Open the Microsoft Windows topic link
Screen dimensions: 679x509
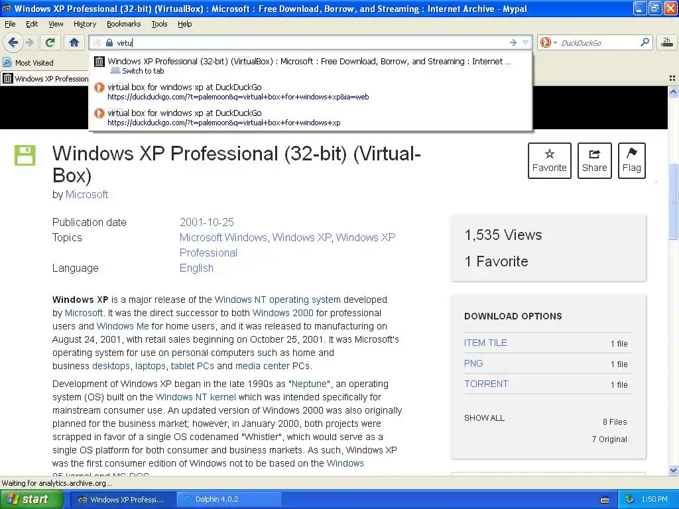click(x=223, y=237)
